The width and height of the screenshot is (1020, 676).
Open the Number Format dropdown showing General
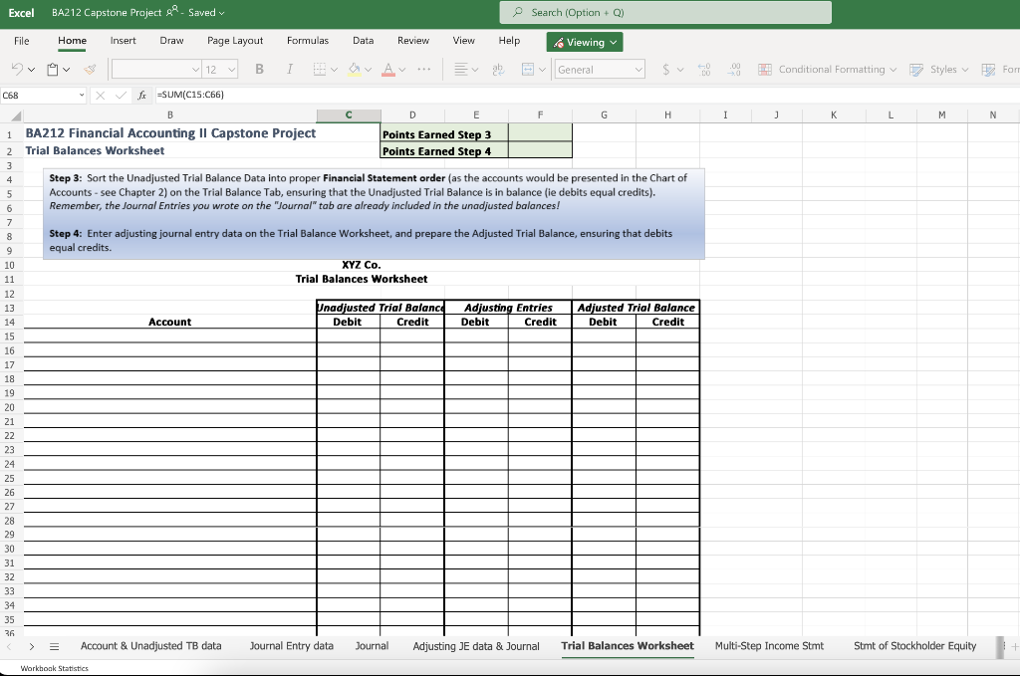click(599, 70)
